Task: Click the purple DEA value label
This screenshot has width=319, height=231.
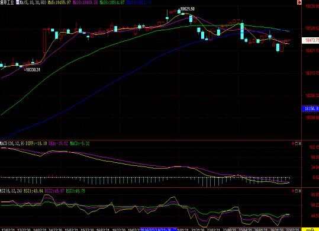Action: (x=58, y=143)
